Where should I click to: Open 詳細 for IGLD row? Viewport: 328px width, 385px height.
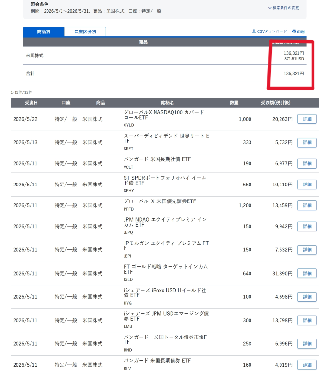pyautogui.click(x=307, y=273)
